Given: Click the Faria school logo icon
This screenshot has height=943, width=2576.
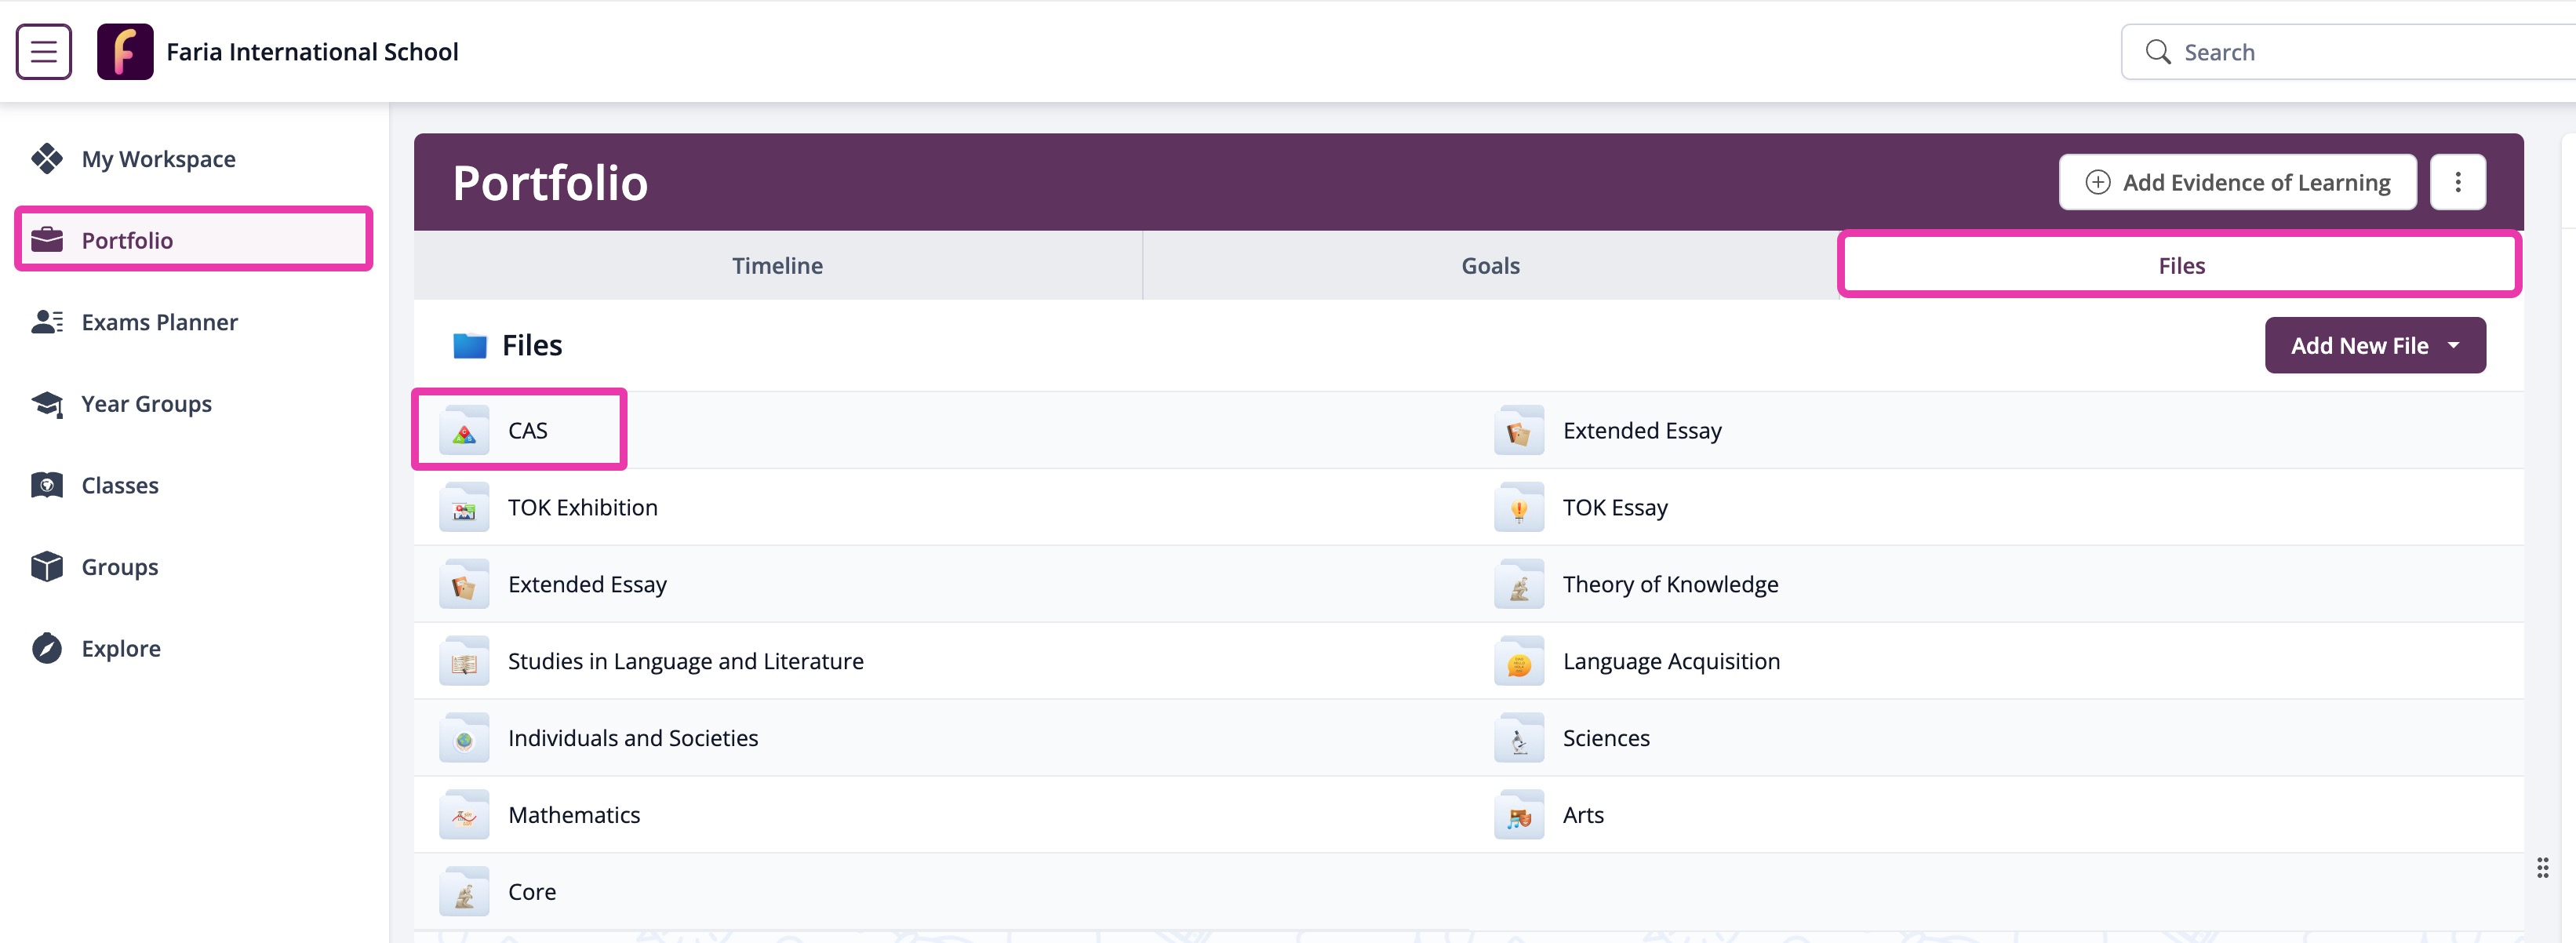Looking at the screenshot, I should [125, 51].
